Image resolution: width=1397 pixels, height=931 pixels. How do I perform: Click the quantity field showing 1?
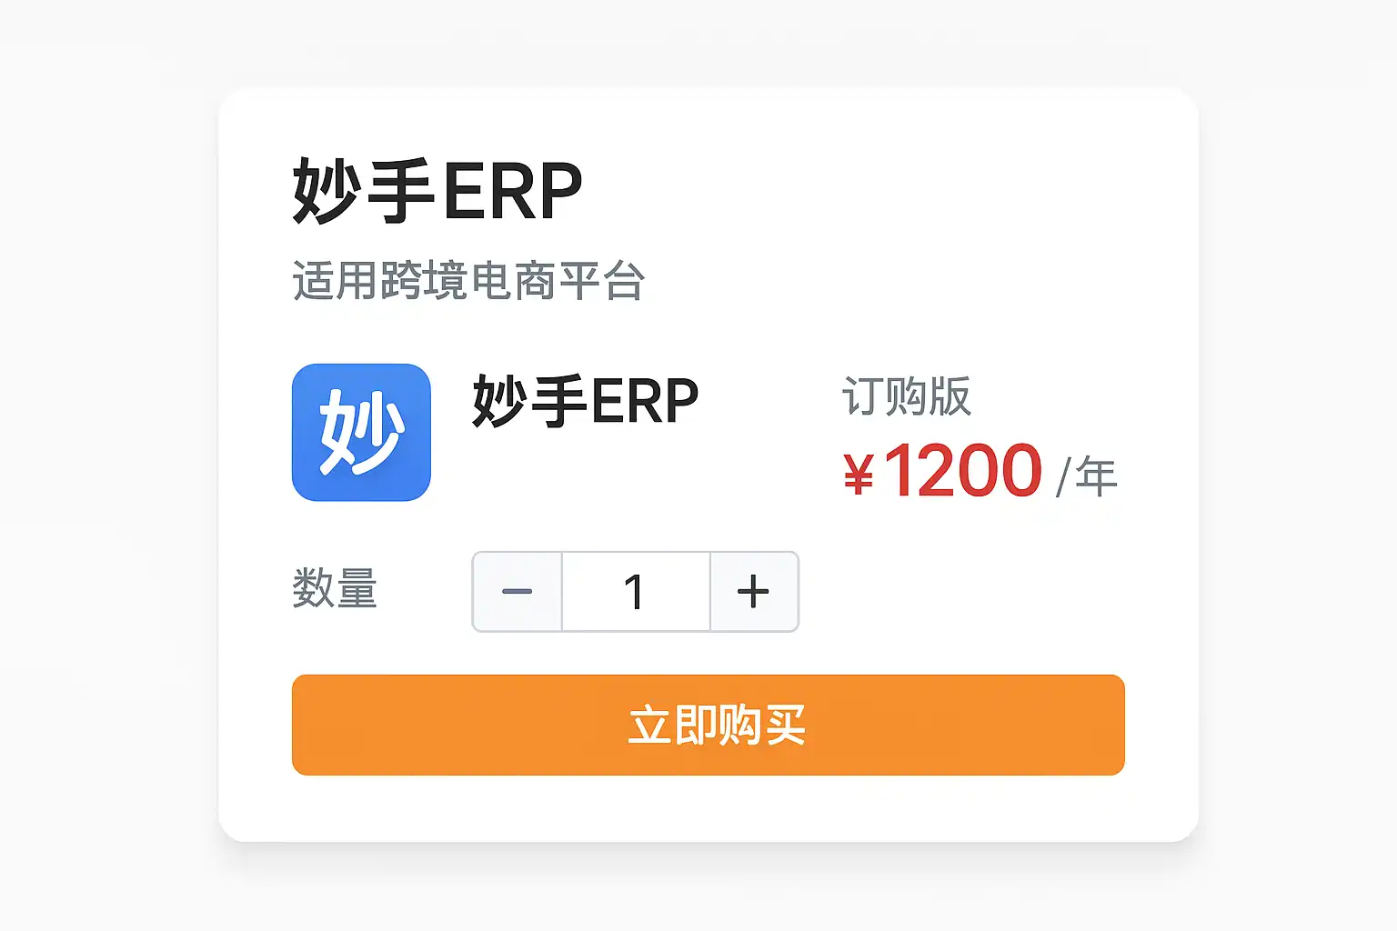[x=636, y=592]
